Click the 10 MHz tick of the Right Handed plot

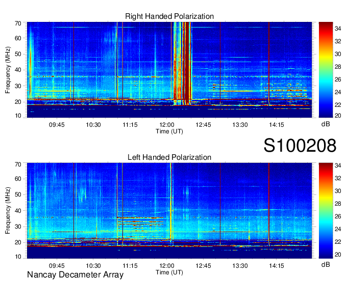point(18,116)
